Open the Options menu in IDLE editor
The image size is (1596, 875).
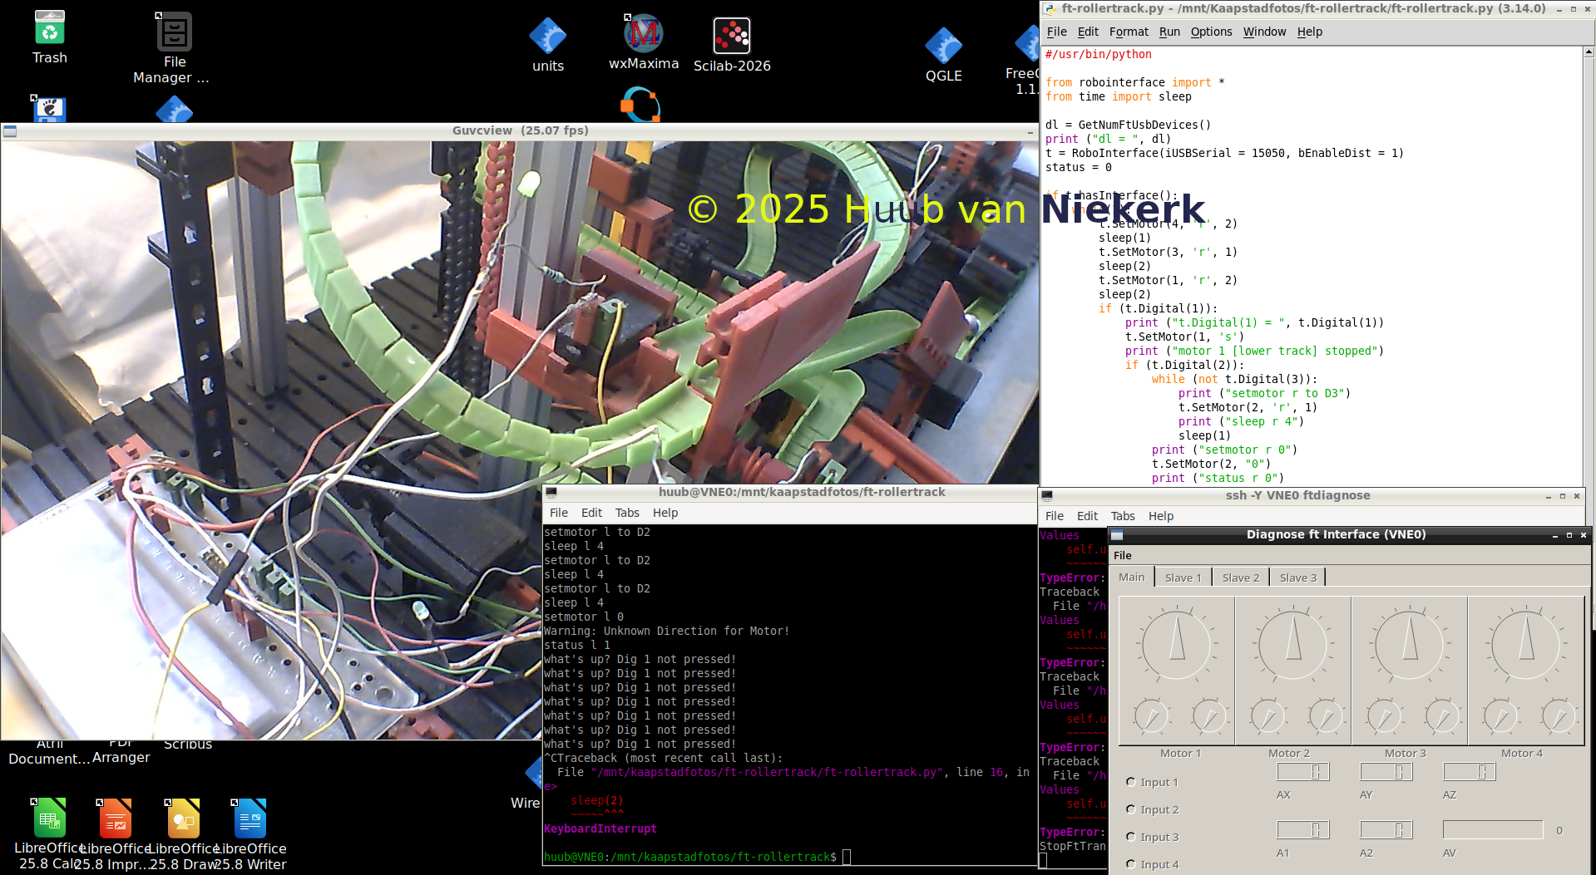click(x=1211, y=32)
